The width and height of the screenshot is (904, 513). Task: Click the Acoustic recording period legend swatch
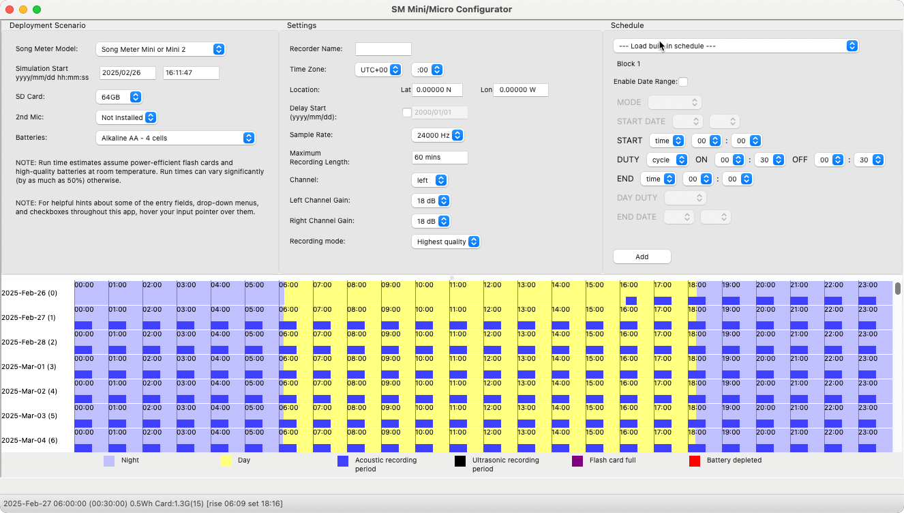pyautogui.click(x=343, y=461)
